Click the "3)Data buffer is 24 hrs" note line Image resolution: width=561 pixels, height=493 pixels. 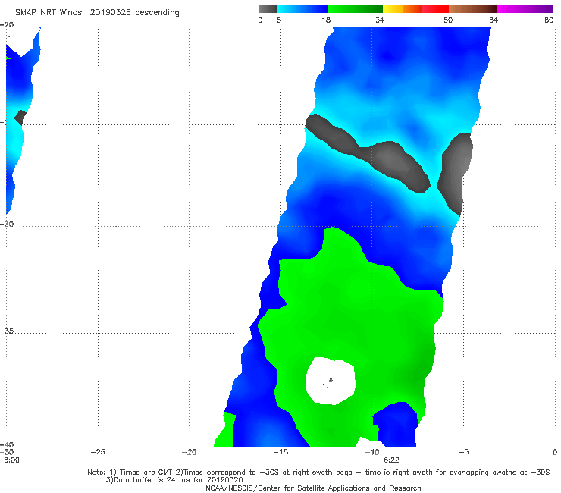tap(174, 480)
